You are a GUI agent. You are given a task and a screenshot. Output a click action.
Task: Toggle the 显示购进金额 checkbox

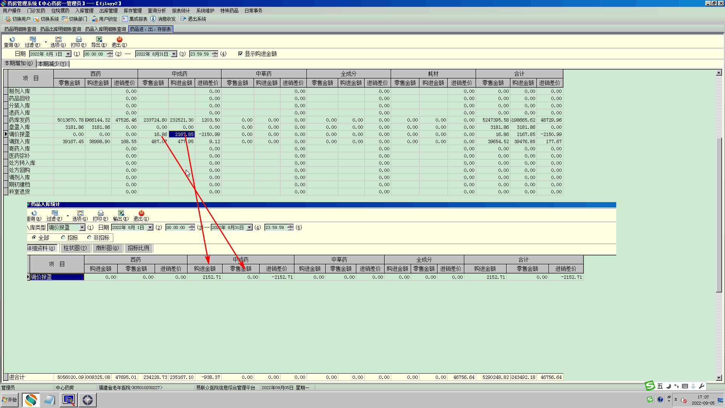click(241, 54)
